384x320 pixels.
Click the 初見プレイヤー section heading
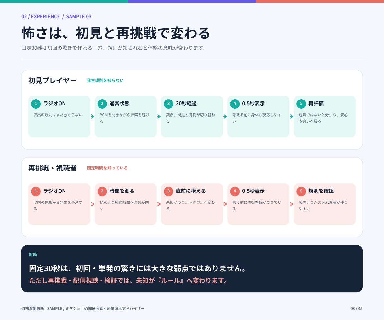coord(53,81)
